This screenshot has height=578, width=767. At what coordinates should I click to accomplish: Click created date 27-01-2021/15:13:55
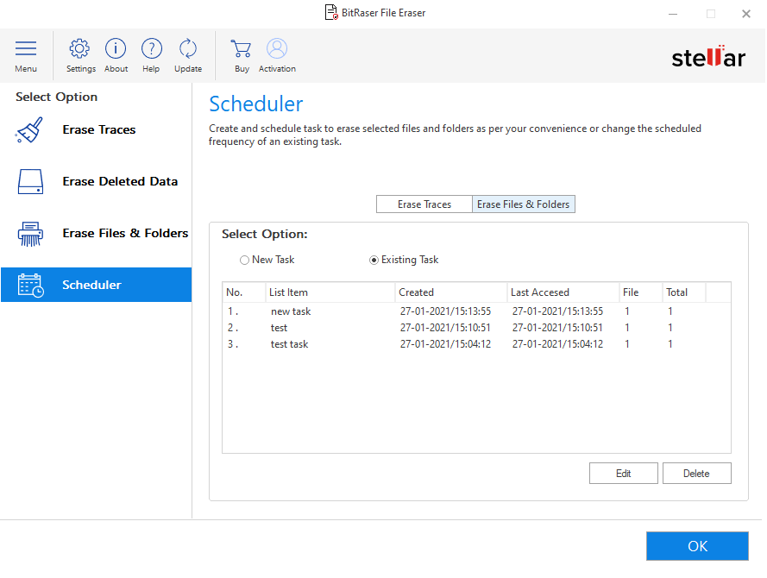coord(445,311)
